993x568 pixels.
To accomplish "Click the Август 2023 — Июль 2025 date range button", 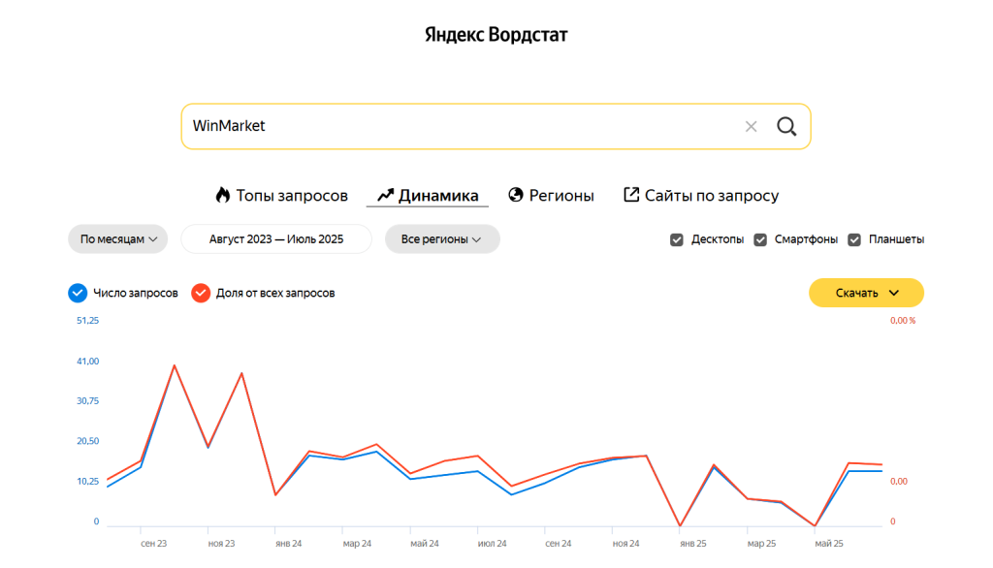I will [x=276, y=239].
